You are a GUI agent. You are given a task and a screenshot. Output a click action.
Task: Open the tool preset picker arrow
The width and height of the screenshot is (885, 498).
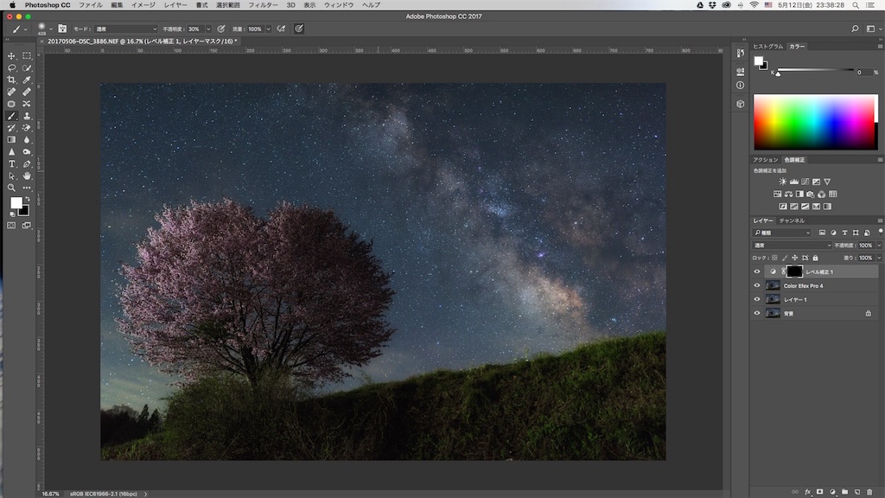[25, 29]
